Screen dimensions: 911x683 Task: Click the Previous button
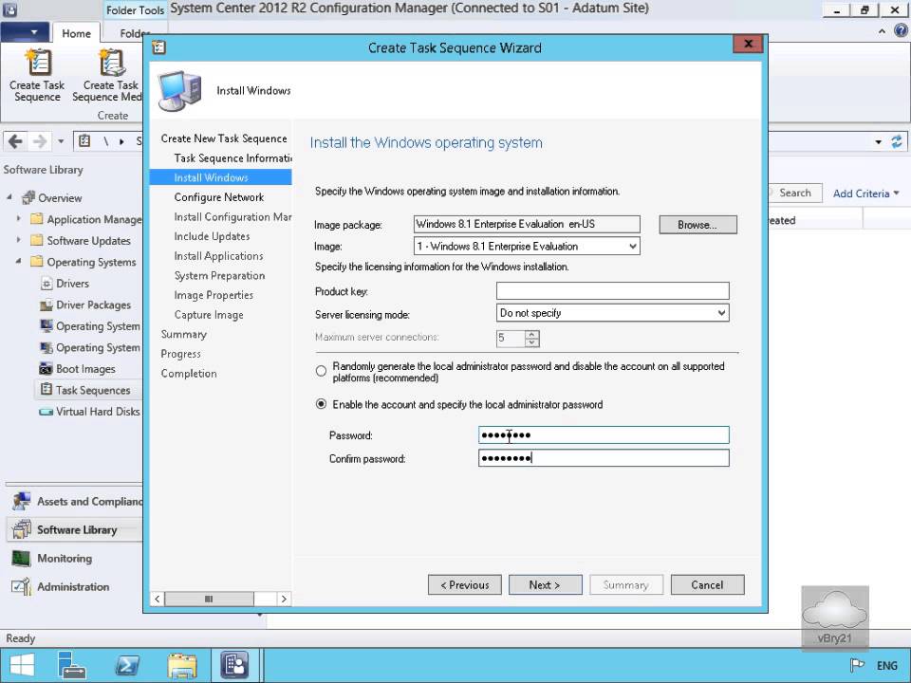click(464, 585)
